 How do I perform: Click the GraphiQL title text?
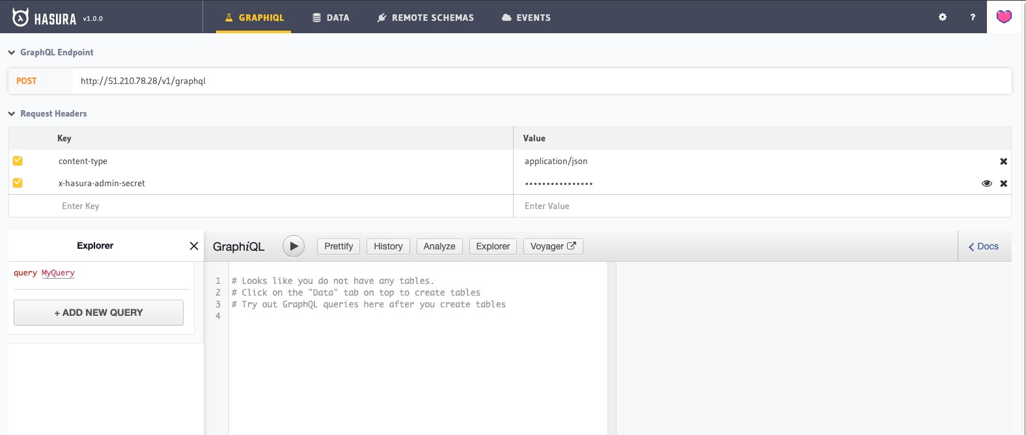pos(239,246)
